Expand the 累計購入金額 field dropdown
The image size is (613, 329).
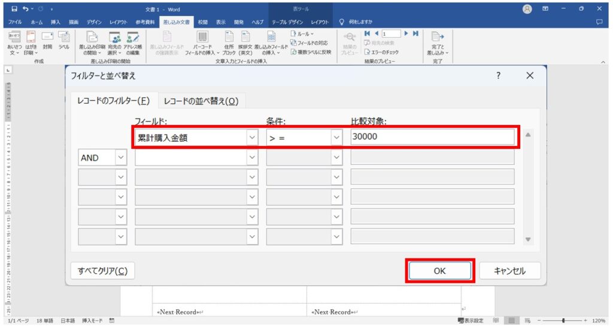point(252,138)
